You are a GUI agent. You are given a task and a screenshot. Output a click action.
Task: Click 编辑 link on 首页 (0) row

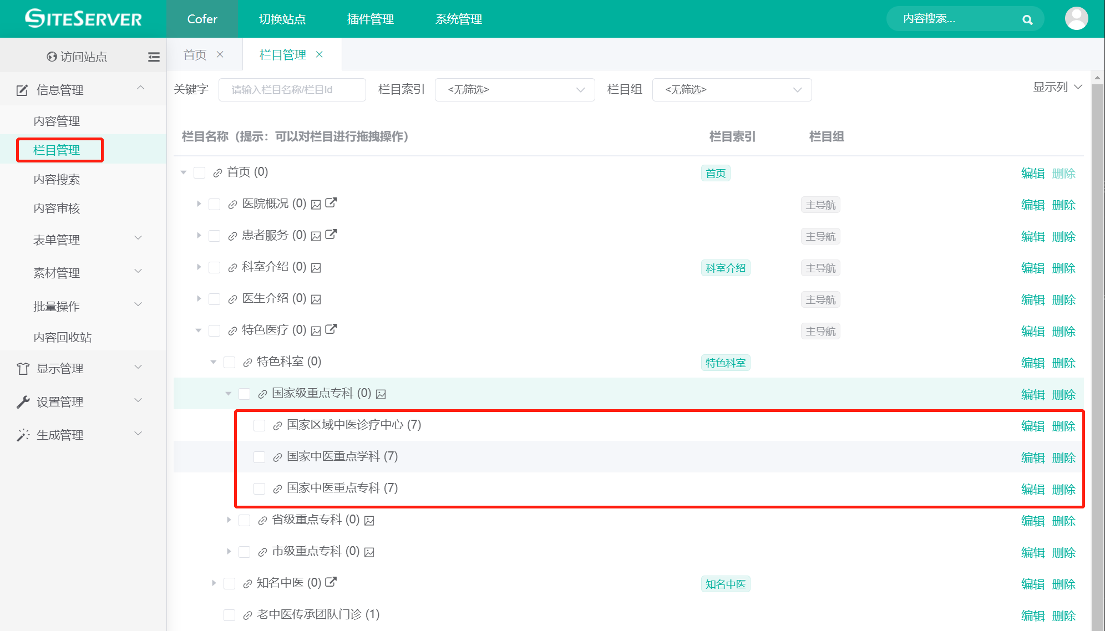click(1033, 174)
